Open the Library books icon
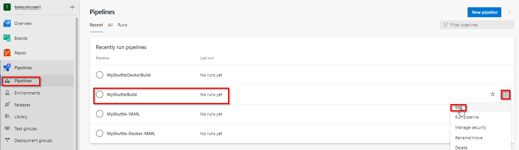Viewport: 519px width, 150px height. [x=7, y=117]
